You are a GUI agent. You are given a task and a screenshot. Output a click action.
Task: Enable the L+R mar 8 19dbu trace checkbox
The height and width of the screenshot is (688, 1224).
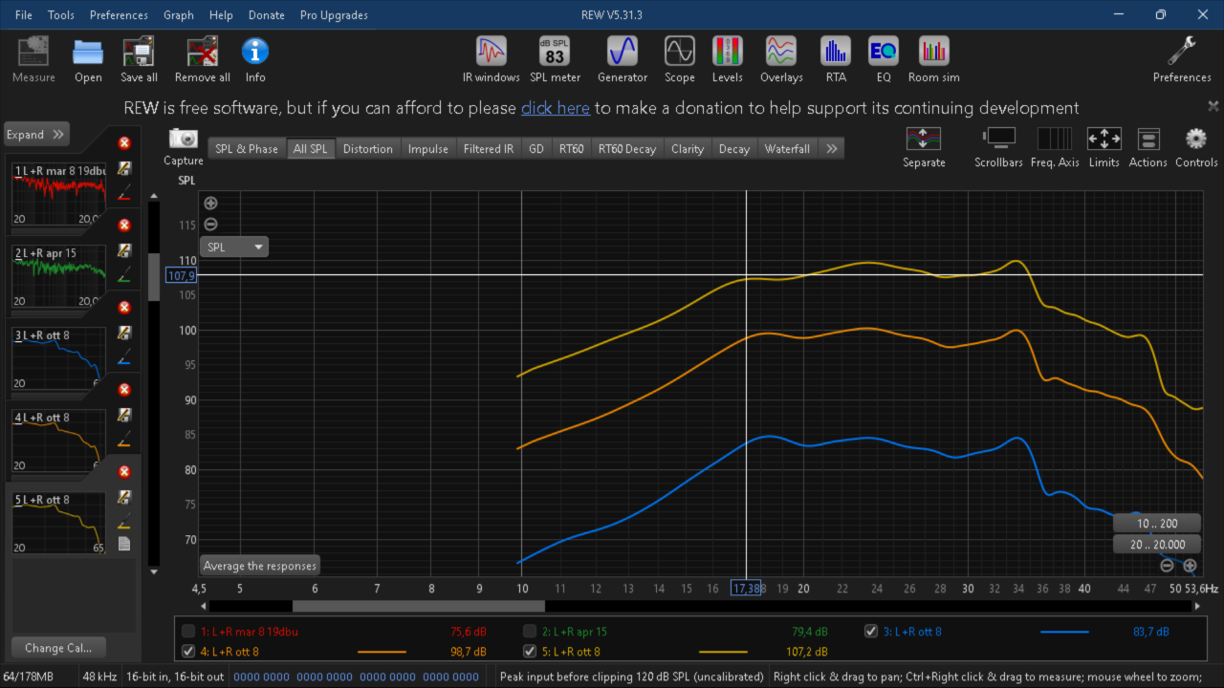189,631
